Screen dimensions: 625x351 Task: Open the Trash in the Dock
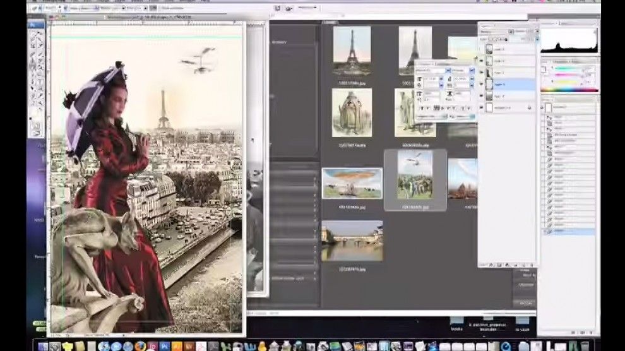[x=585, y=346]
